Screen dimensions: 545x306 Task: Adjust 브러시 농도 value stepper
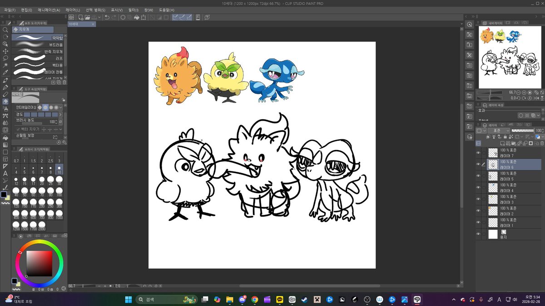[56, 122]
